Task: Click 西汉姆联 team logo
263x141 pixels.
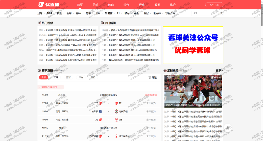Action: click(x=100, y=136)
